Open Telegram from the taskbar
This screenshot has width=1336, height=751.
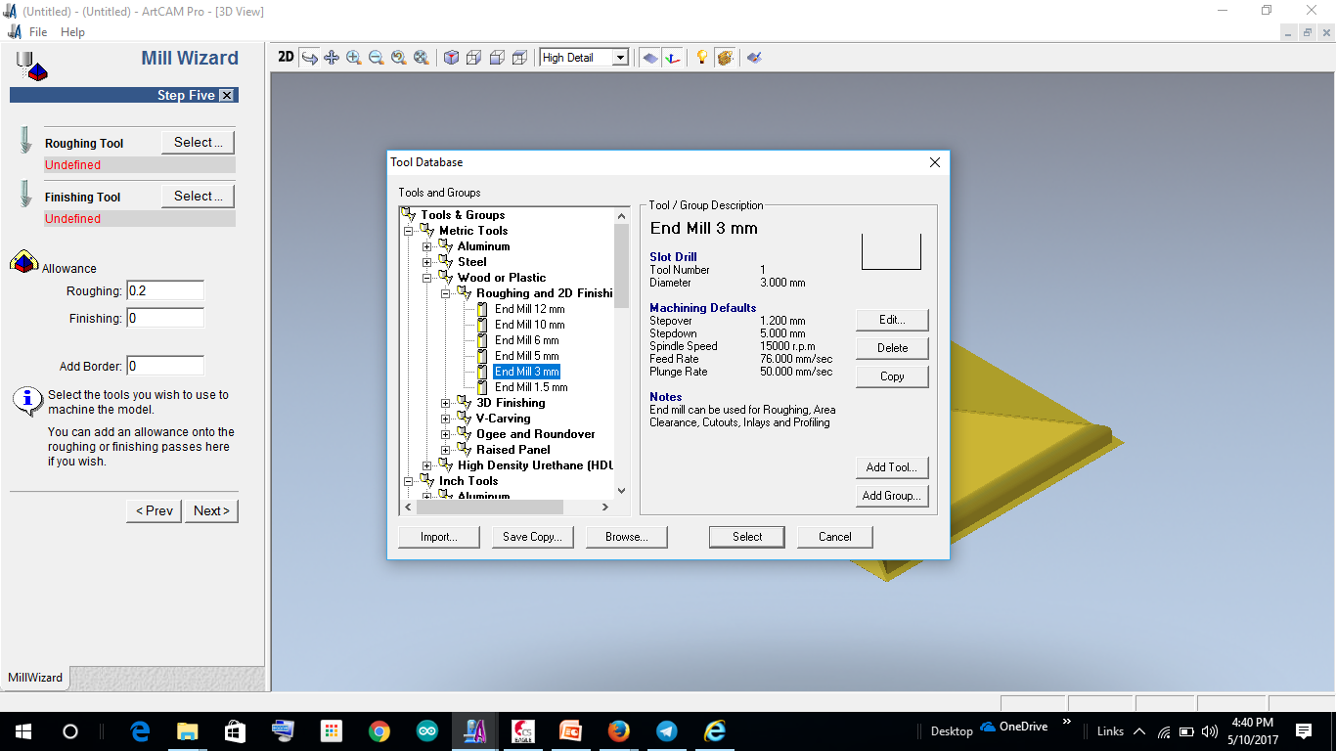click(667, 731)
